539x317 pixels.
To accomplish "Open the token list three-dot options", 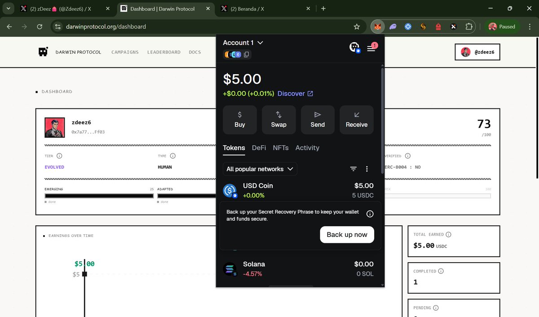I will click(x=367, y=169).
